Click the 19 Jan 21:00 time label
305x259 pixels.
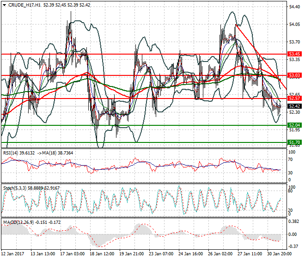132,254
